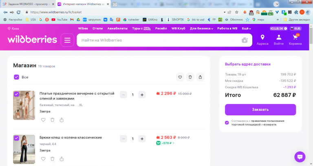Viewport: 313px width, 166px height.
Task: Switch to the Задание №2964593 tab
Action: 28,4
